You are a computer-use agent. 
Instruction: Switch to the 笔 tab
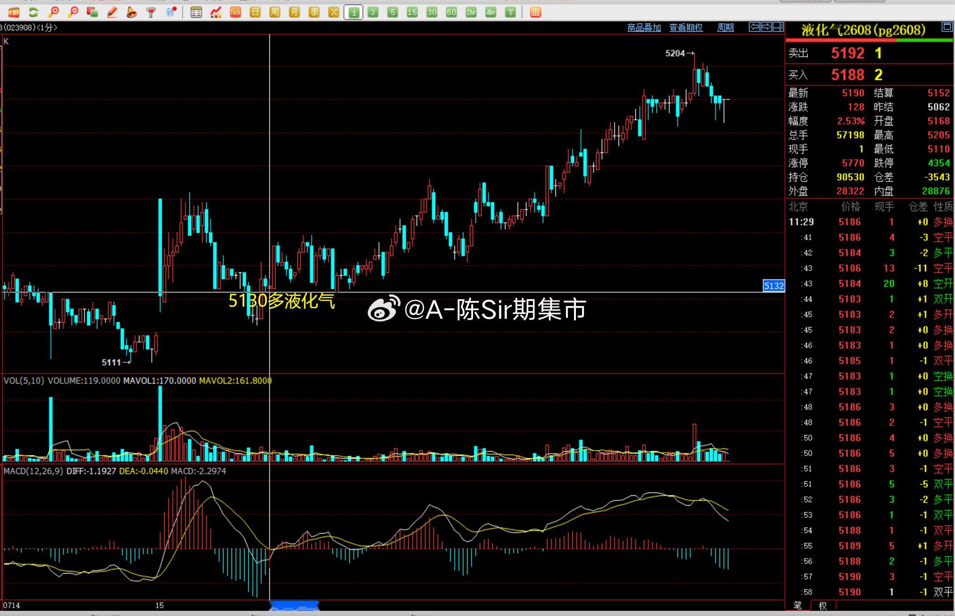coord(797,605)
